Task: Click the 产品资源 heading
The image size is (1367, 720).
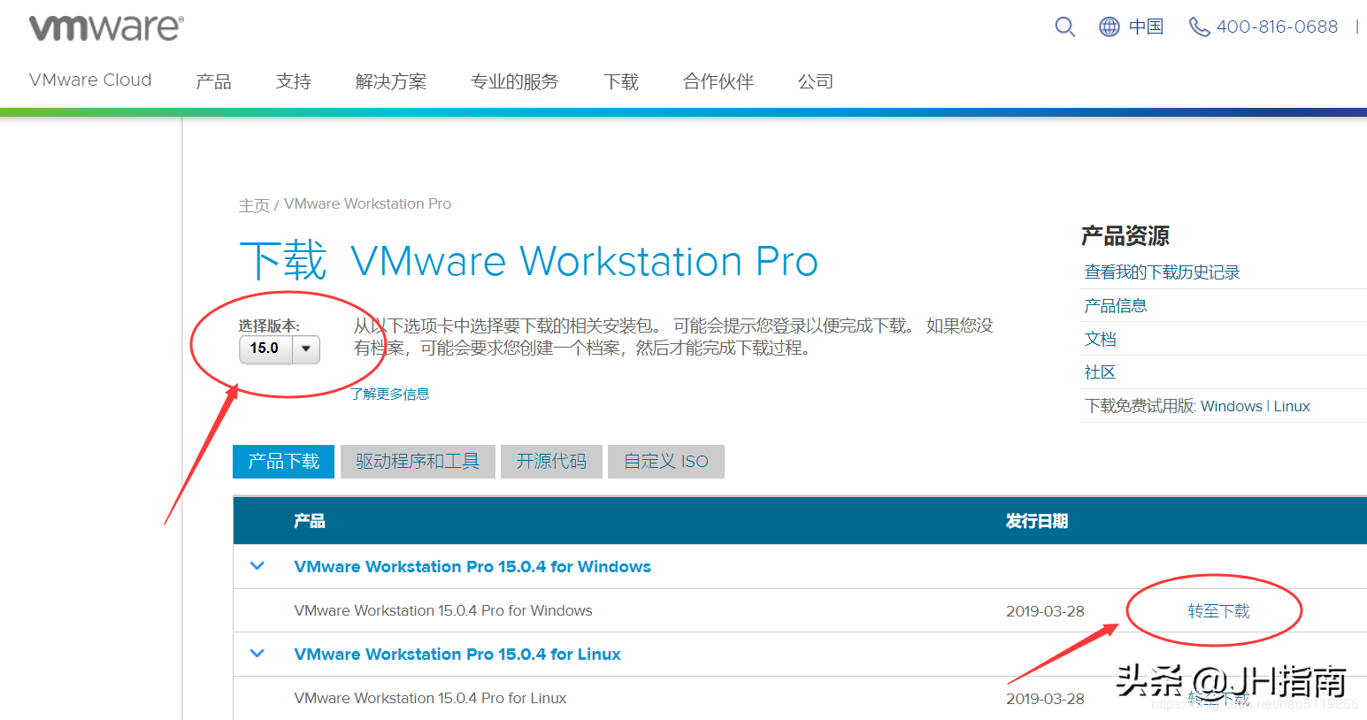Action: [x=1125, y=235]
